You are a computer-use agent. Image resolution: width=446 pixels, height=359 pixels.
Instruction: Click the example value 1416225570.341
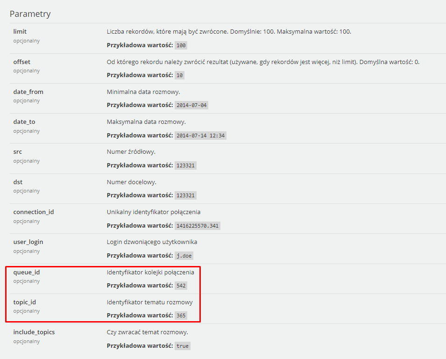click(198, 226)
